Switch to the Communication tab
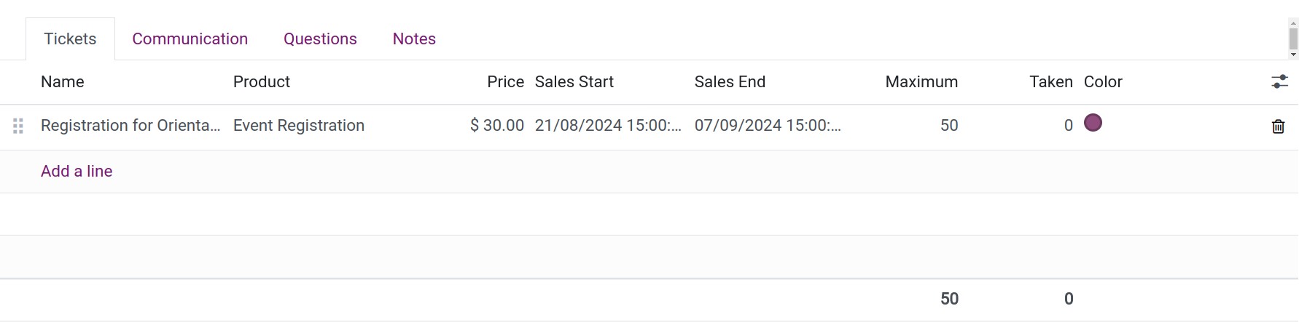This screenshot has width=1299, height=322. pyautogui.click(x=190, y=39)
